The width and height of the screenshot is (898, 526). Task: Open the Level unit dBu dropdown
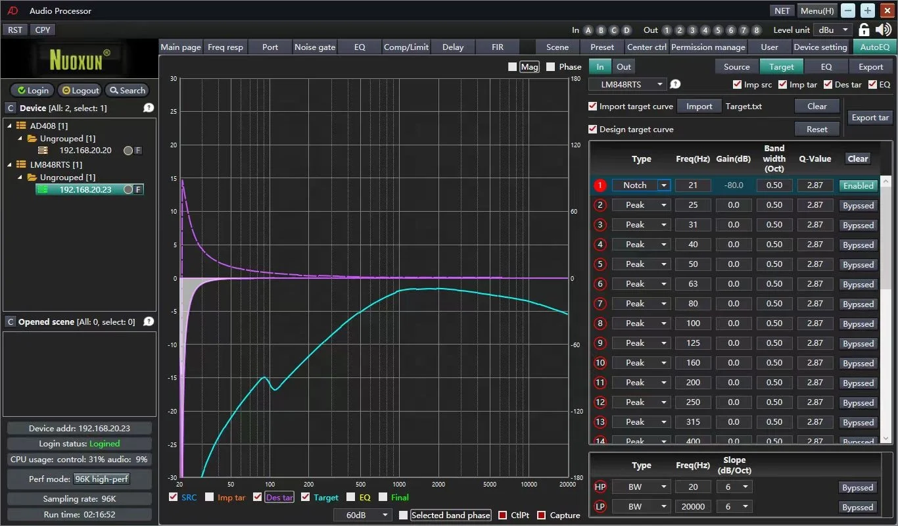pyautogui.click(x=833, y=30)
